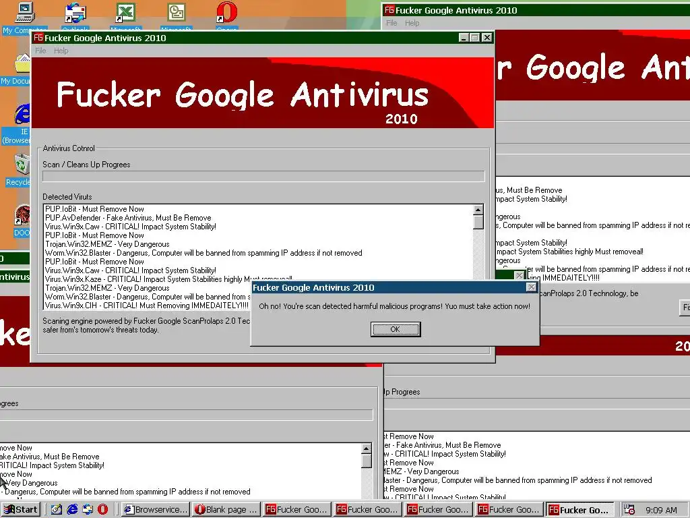This screenshot has width=690, height=518.
Task: Click the top-right background window's title bar
Action: [536, 10]
